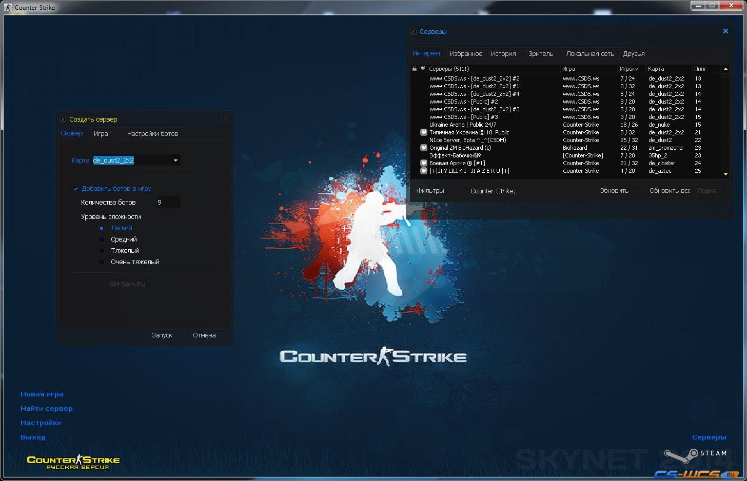
Task: Click Новая игра in main menu
Action: pos(42,394)
